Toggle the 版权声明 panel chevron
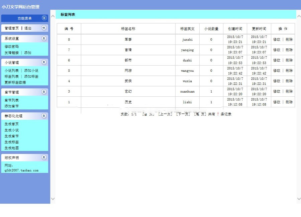 (44, 157)
